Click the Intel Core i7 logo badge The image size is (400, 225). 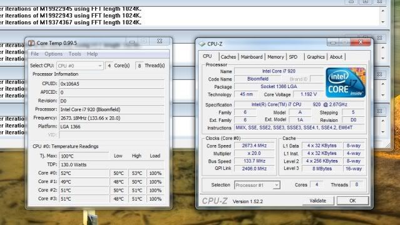click(346, 82)
